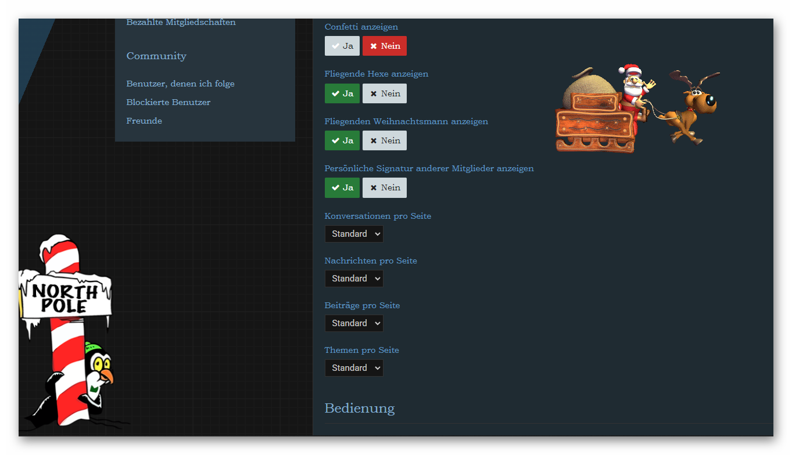
Task: Disable Fliegende Hexe with Nein
Action: click(x=385, y=93)
